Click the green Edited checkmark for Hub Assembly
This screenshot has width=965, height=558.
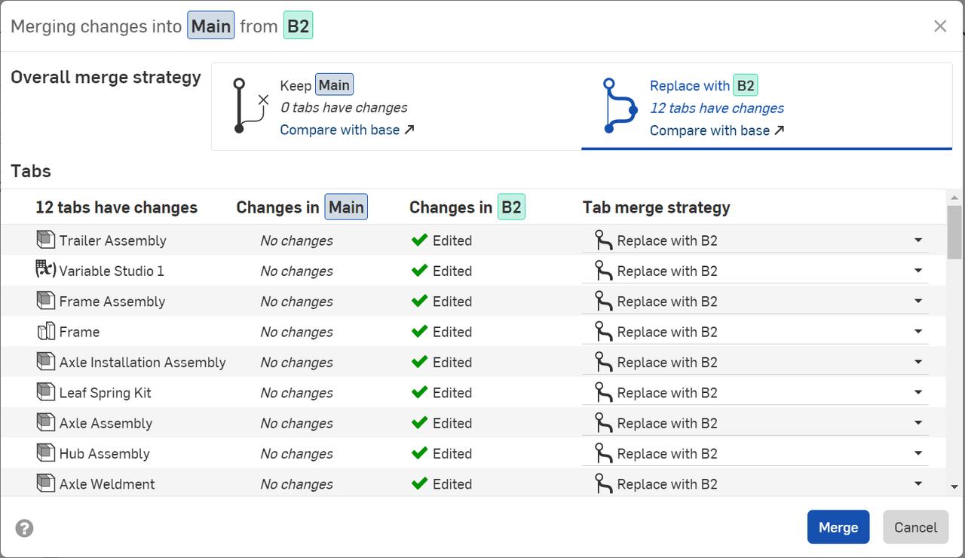coord(421,453)
